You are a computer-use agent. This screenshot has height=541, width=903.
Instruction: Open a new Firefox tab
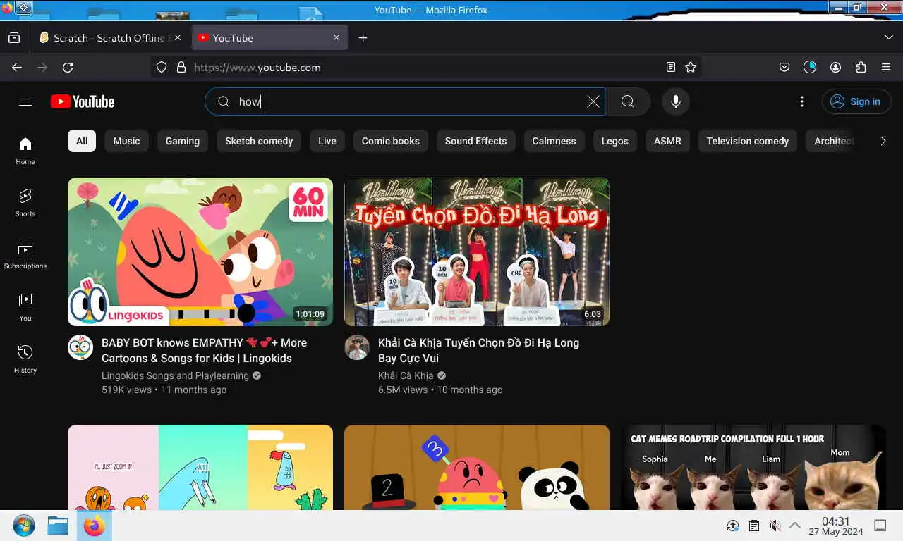[363, 38]
